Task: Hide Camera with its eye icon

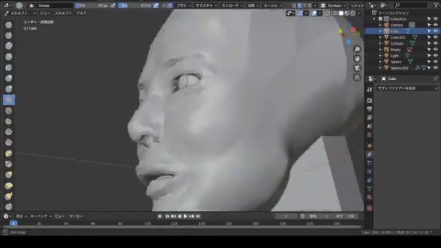Action: (435, 25)
